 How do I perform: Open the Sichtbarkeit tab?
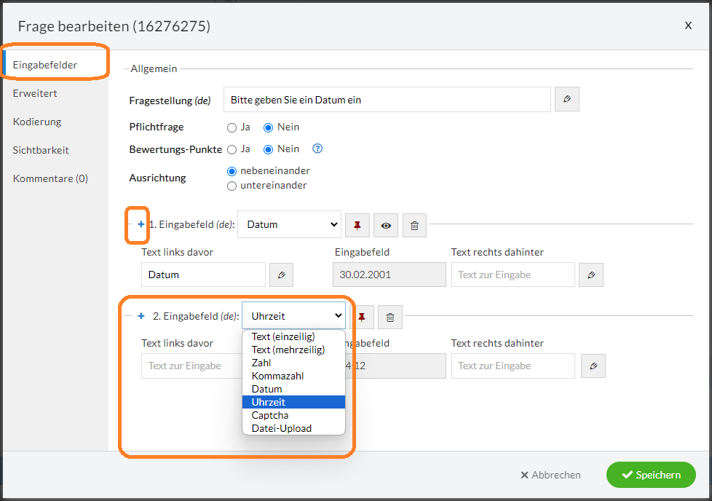(x=41, y=150)
